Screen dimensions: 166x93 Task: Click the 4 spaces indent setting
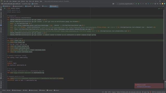click(114, 92)
